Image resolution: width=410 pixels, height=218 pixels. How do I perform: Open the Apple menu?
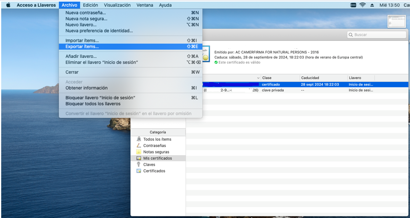pyautogui.click(x=8, y=5)
